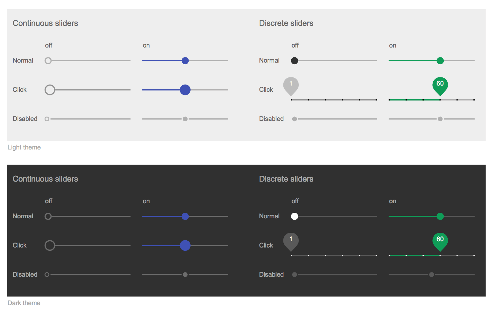Click the gray value bubble showing 1, light theme
The height and width of the screenshot is (317, 492).
point(291,85)
